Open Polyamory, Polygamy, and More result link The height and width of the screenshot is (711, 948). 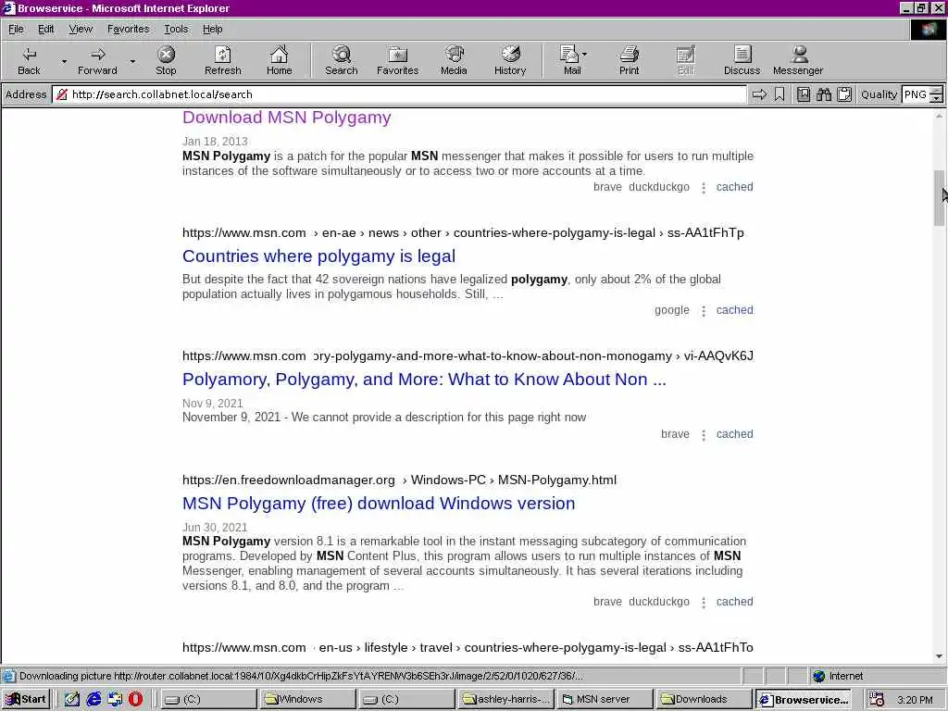(x=424, y=380)
